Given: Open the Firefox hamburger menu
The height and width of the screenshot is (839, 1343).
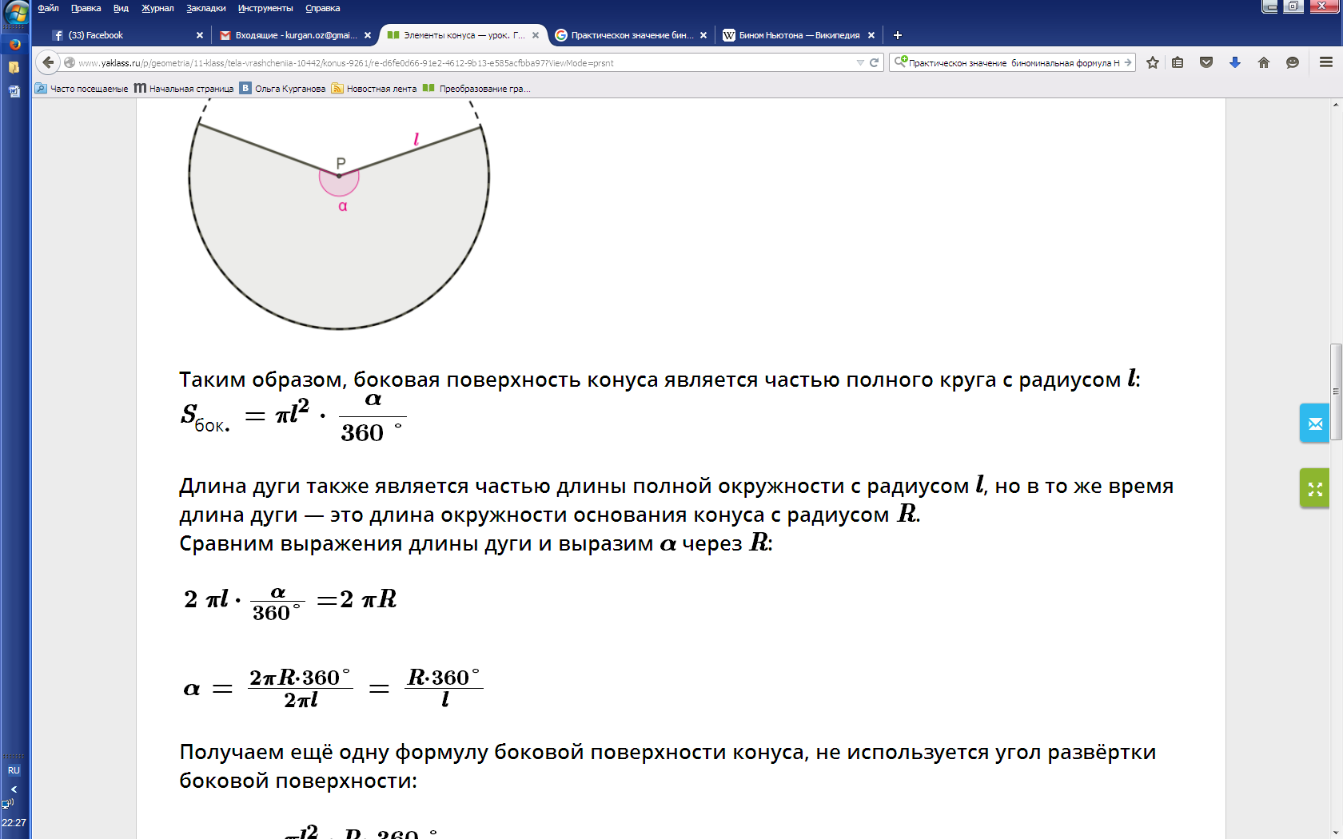Looking at the screenshot, I should pyautogui.click(x=1325, y=62).
